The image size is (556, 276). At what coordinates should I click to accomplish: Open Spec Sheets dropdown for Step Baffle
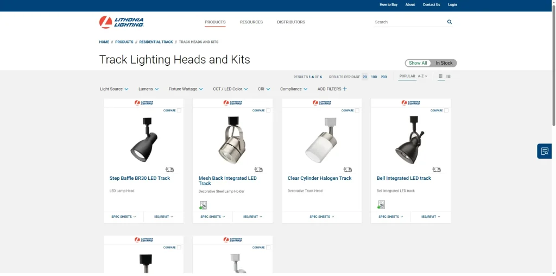(x=124, y=216)
